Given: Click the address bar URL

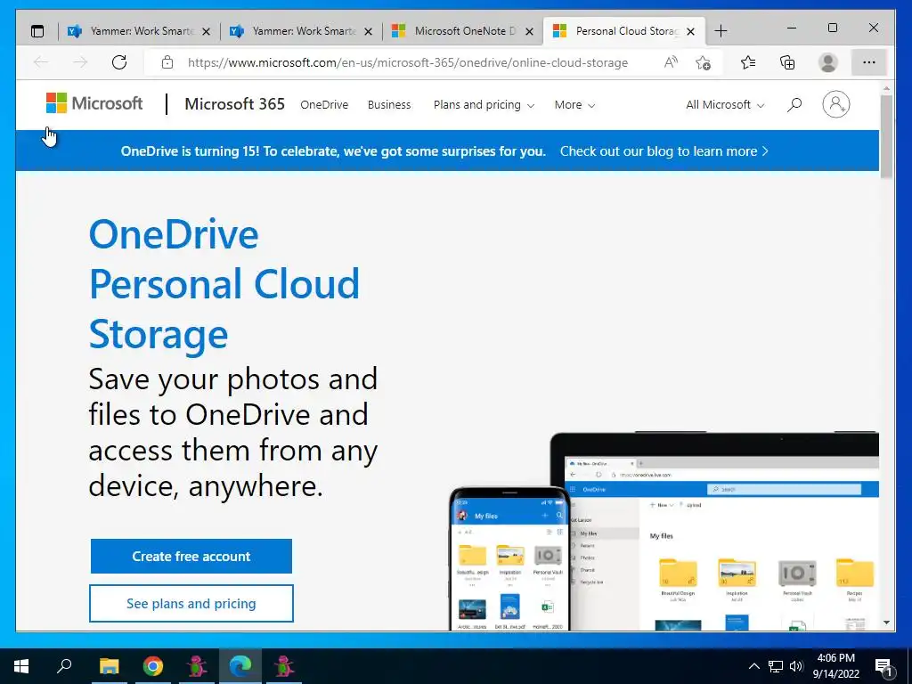Looking at the screenshot, I should [x=408, y=63].
